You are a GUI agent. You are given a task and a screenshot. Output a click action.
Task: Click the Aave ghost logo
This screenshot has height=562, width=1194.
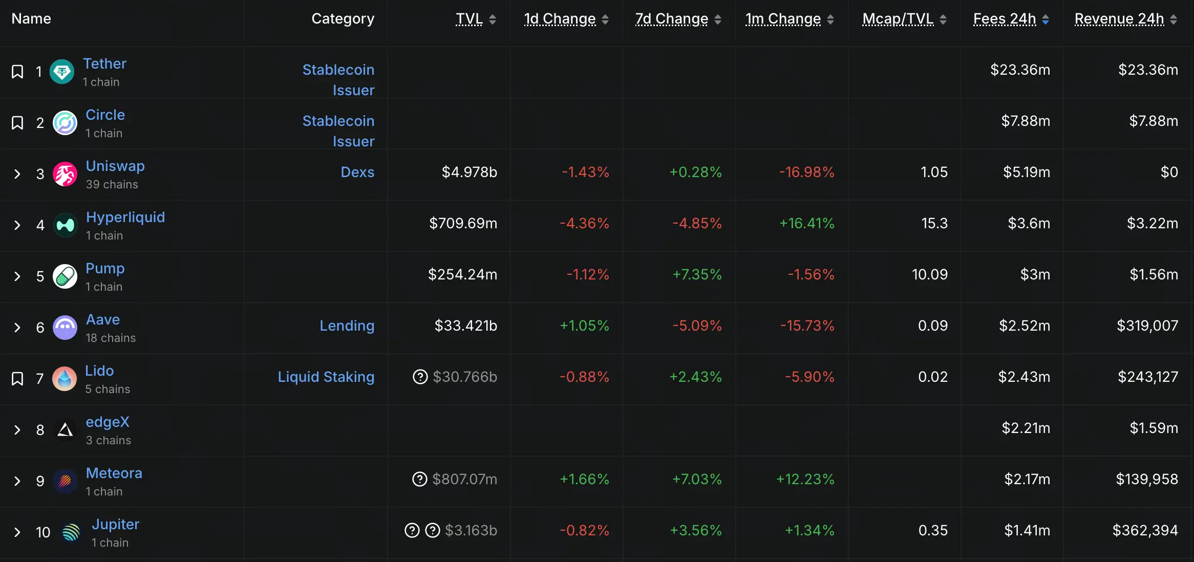(65, 328)
